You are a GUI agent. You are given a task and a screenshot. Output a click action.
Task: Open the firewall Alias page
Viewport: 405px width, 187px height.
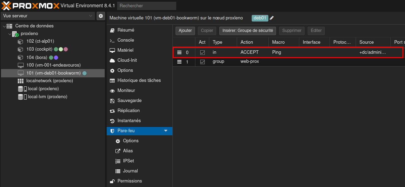[128, 151]
